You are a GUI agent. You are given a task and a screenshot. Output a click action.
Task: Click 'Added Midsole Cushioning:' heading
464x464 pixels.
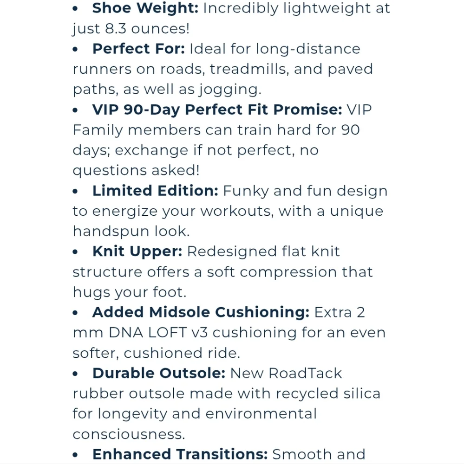click(x=201, y=312)
